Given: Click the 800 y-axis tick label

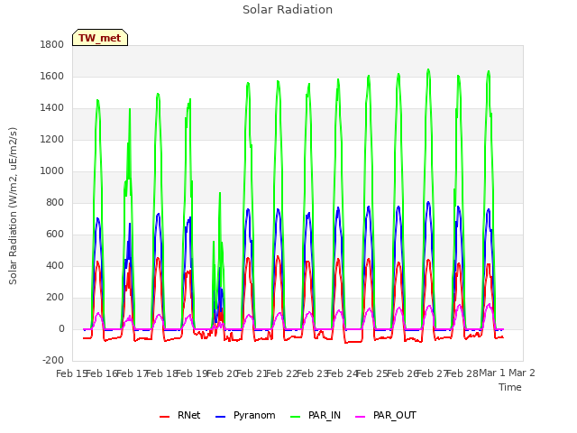Looking at the screenshot, I should click(x=55, y=202).
